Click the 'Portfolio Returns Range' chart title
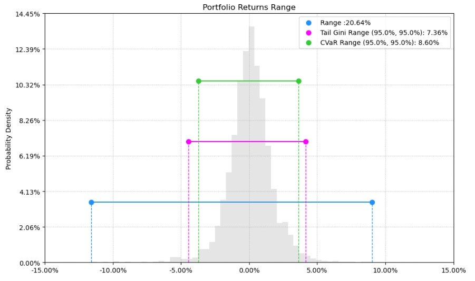The width and height of the screenshot is (475, 281). (249, 7)
